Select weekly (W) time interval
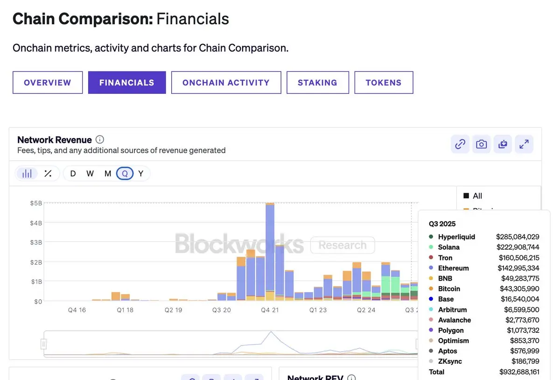This screenshot has height=380, width=560. pos(90,174)
